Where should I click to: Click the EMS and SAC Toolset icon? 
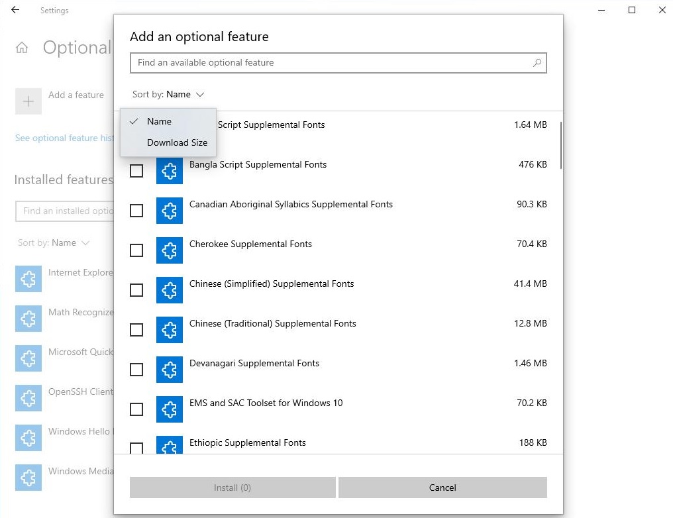coord(170,409)
